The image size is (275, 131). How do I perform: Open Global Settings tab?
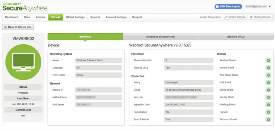[75, 17]
